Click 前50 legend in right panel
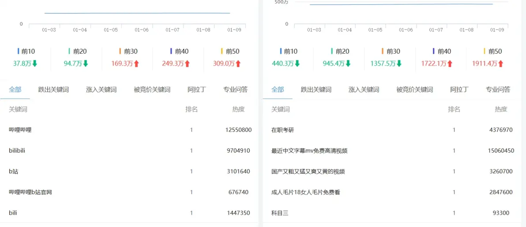The height and width of the screenshot is (227, 526). [x=493, y=51]
